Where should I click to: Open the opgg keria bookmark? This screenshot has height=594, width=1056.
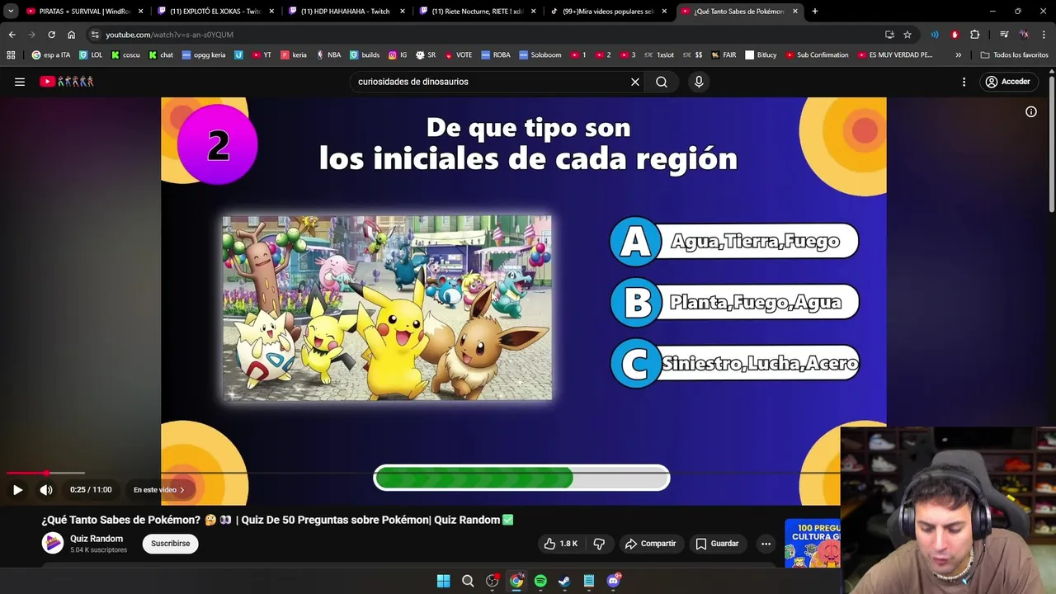[x=203, y=55]
